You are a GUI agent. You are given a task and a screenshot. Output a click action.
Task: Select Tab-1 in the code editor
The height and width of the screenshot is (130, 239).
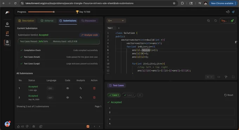[110, 28]
